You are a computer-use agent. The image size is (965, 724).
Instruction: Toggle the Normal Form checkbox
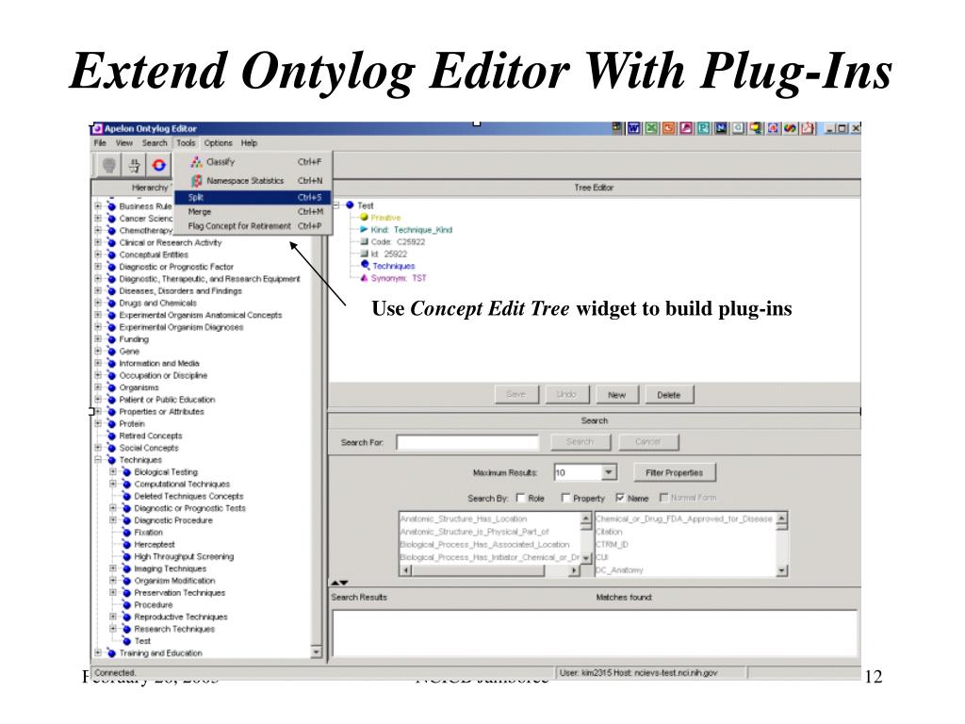pyautogui.click(x=663, y=498)
